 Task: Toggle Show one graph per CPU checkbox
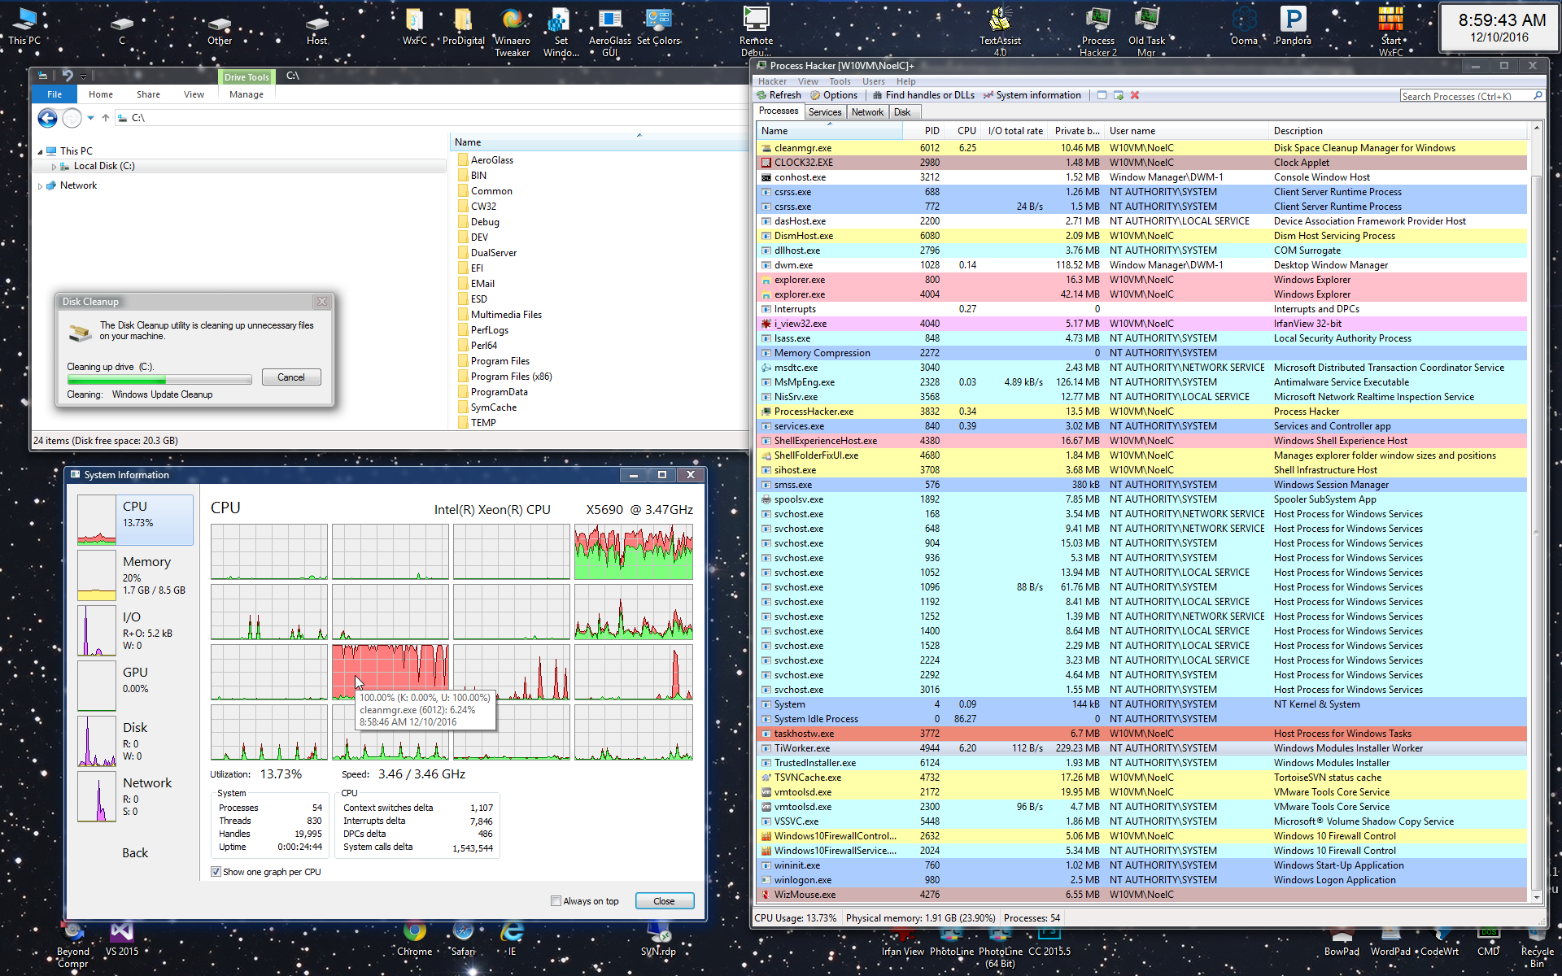click(x=216, y=872)
